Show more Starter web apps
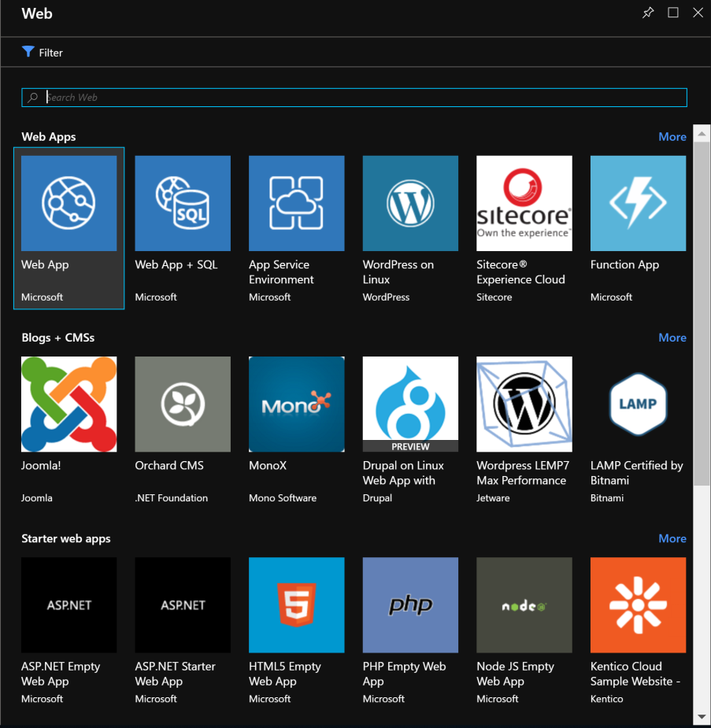 click(x=672, y=538)
